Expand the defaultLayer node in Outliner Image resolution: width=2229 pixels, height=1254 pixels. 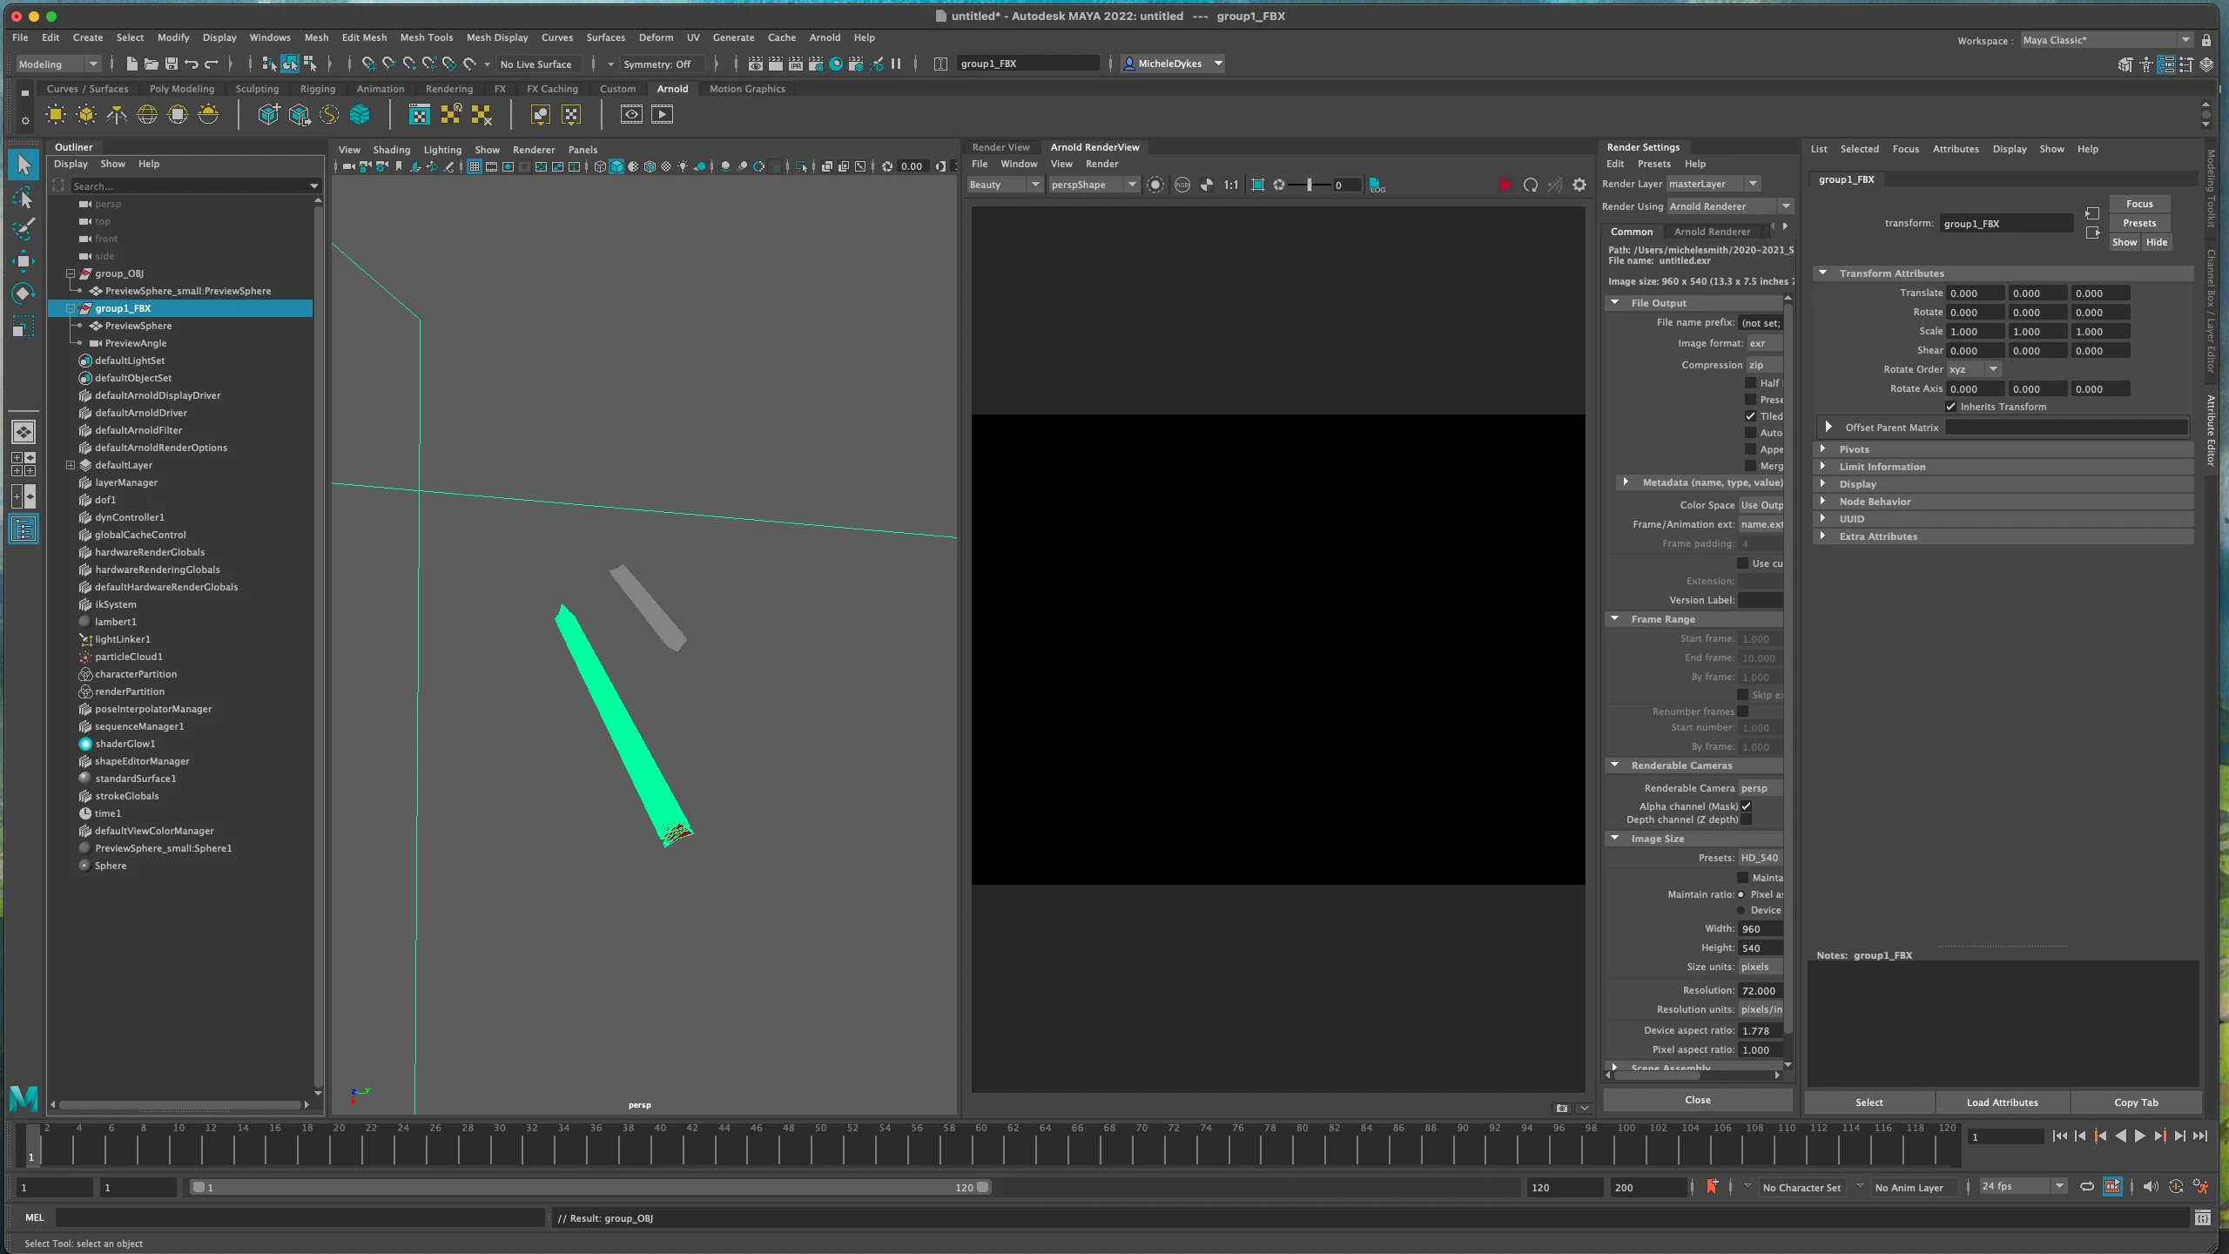pyautogui.click(x=71, y=465)
